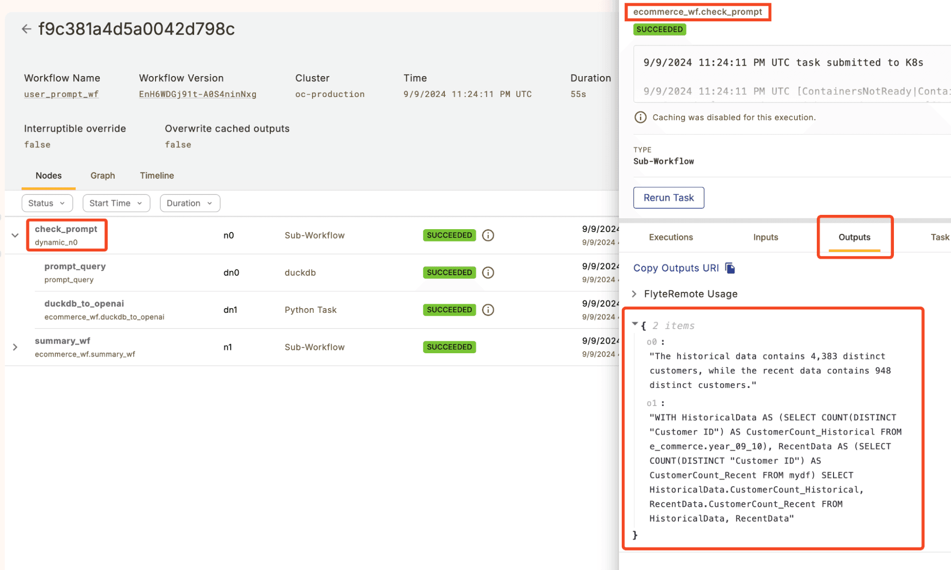This screenshot has width=951, height=570.
Task: Collapse the check_prompt node row
Action: 15,235
